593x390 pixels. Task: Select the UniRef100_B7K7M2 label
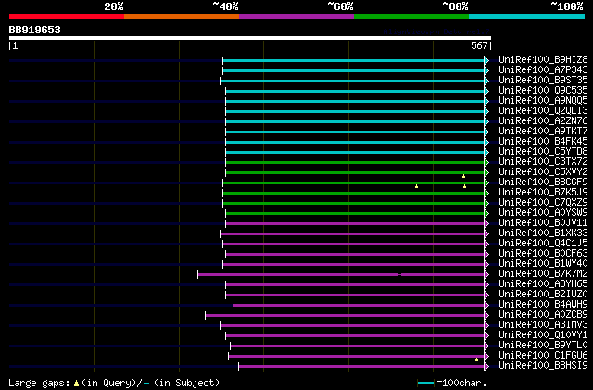tap(543, 274)
